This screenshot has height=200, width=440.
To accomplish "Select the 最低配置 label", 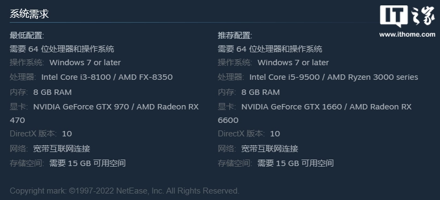I will [27, 36].
